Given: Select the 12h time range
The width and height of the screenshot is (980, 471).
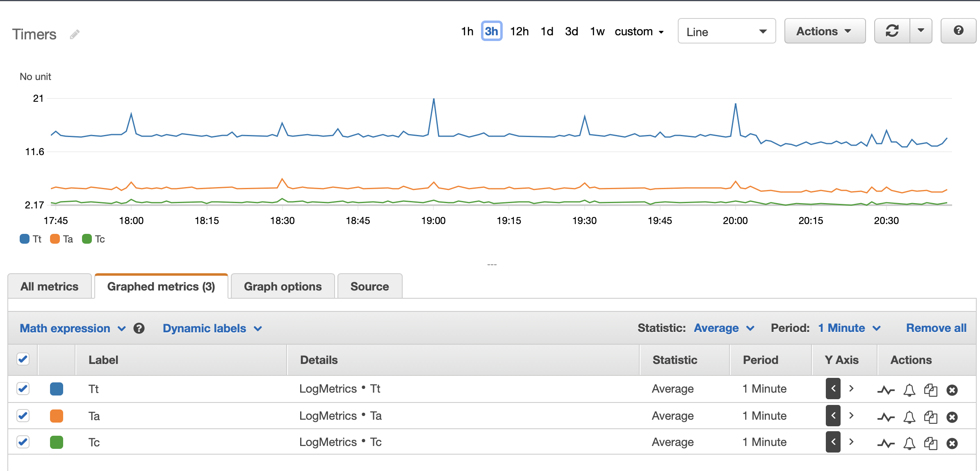Looking at the screenshot, I should click(x=519, y=32).
